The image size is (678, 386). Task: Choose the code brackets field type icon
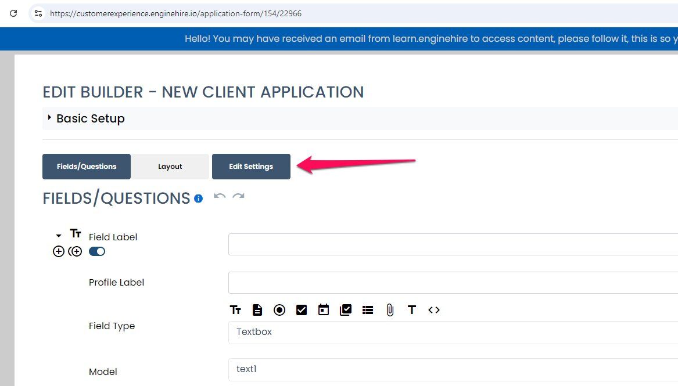pyautogui.click(x=433, y=310)
